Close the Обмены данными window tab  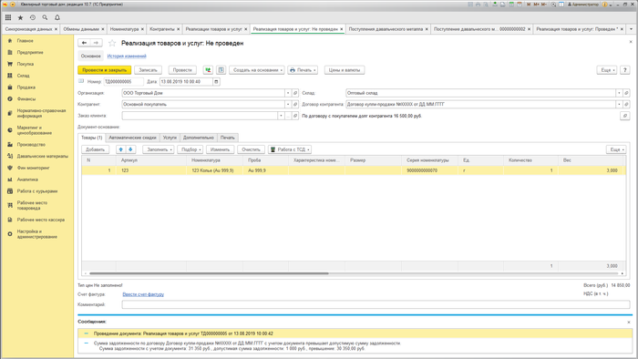pyautogui.click(x=103, y=29)
